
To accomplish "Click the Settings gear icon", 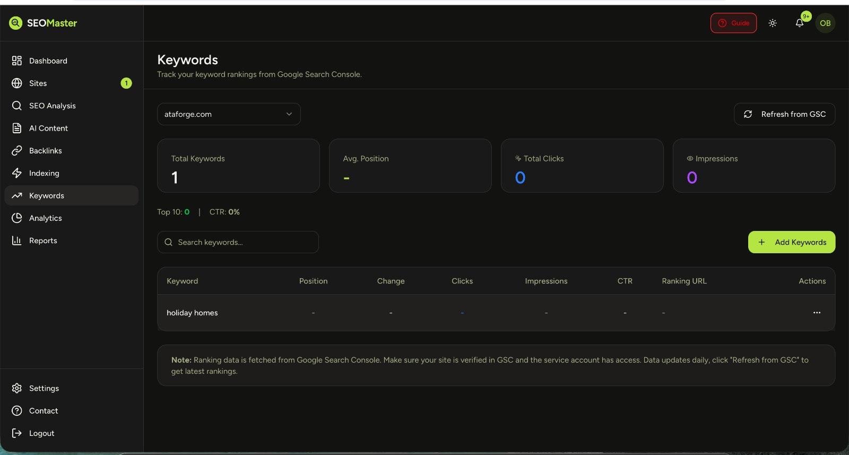I will tap(17, 388).
